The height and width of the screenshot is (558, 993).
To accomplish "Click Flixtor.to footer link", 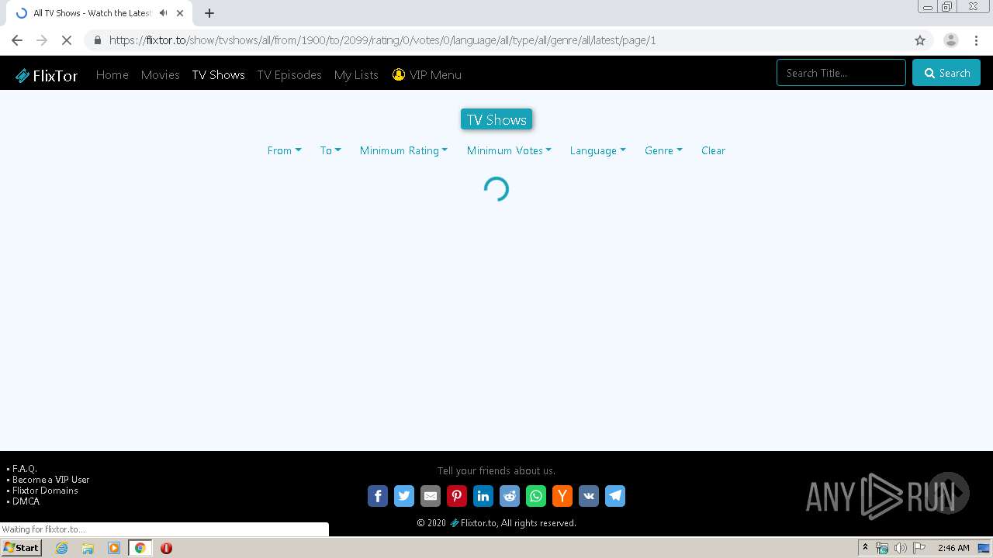I will (x=473, y=523).
